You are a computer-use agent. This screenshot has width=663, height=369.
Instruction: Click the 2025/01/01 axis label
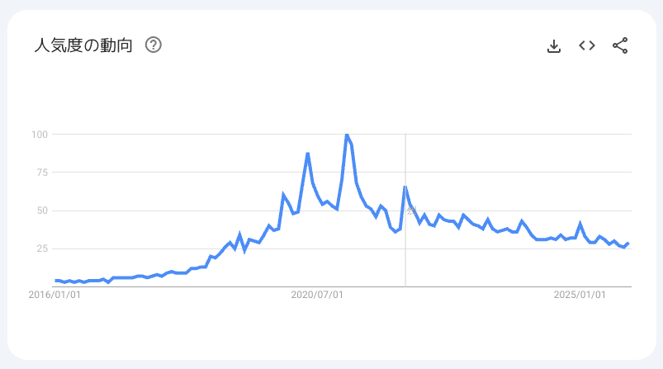tap(580, 295)
